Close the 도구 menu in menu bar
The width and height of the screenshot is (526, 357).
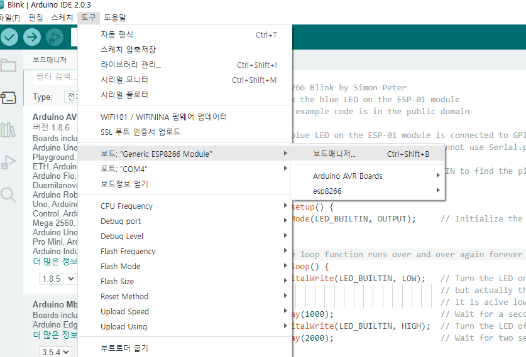click(89, 18)
